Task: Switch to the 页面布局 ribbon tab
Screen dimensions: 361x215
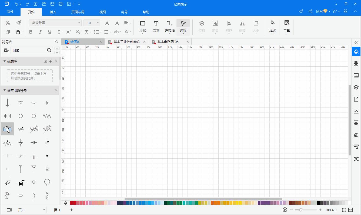Action: click(x=78, y=12)
